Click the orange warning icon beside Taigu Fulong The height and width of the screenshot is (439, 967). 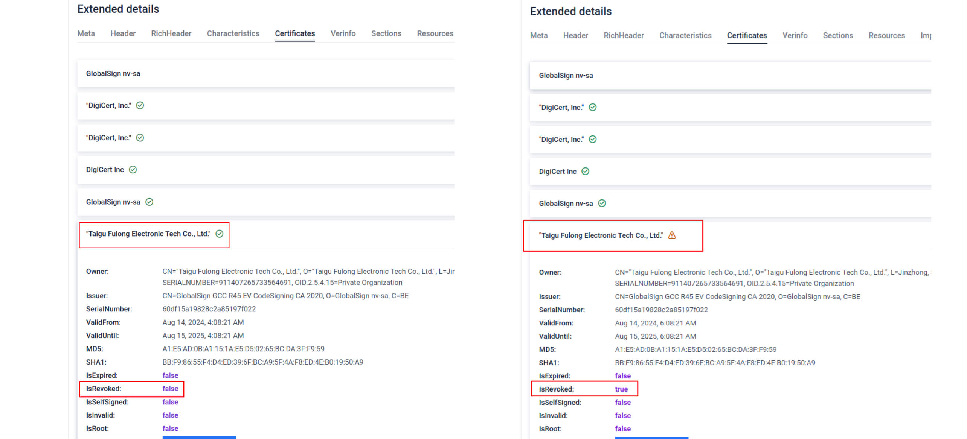672,235
